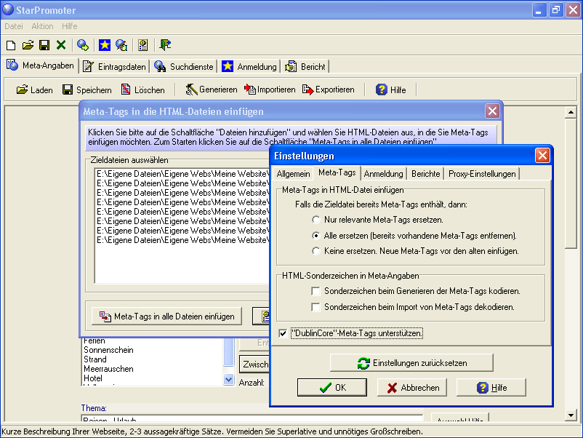Open the Datei menu

pos(14,26)
